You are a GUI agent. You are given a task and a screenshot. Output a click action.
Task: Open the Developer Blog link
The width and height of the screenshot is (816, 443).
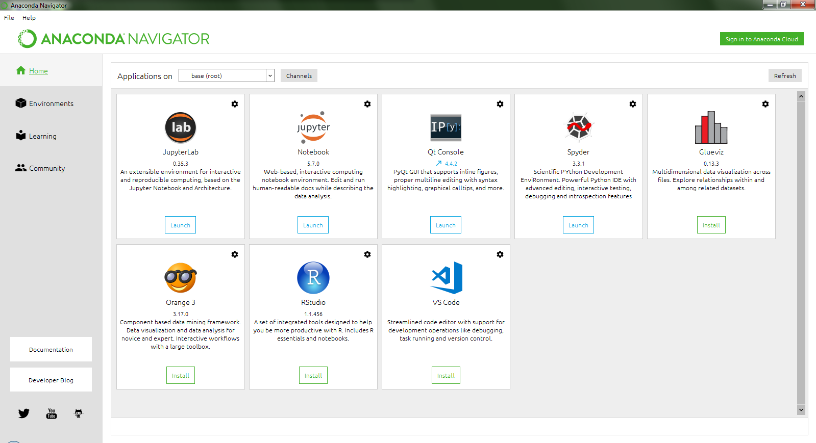[x=51, y=380]
